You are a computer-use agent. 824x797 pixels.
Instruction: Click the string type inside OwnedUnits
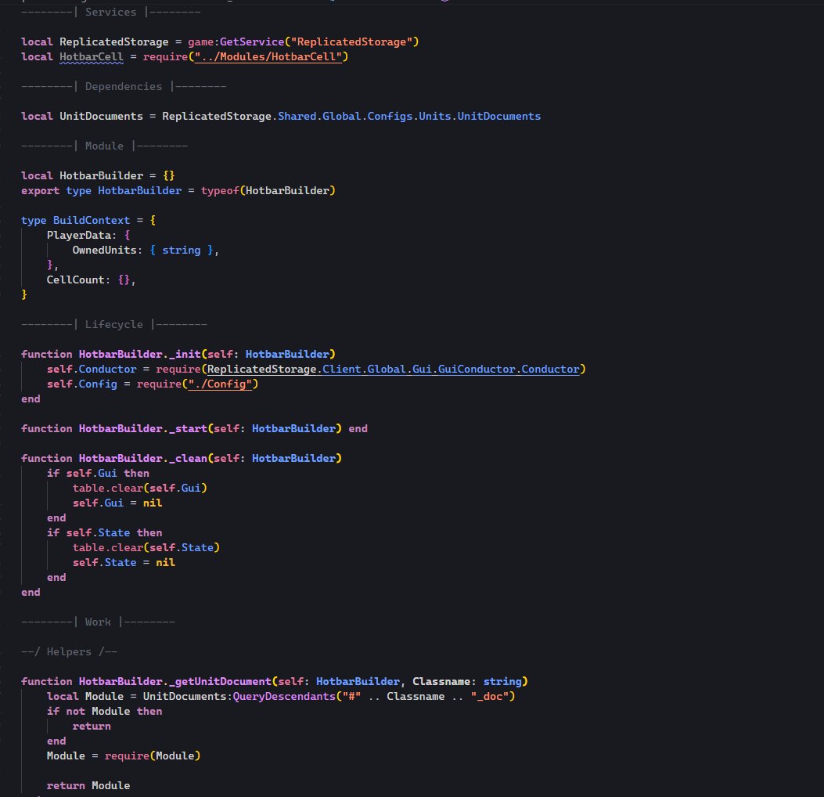click(182, 251)
